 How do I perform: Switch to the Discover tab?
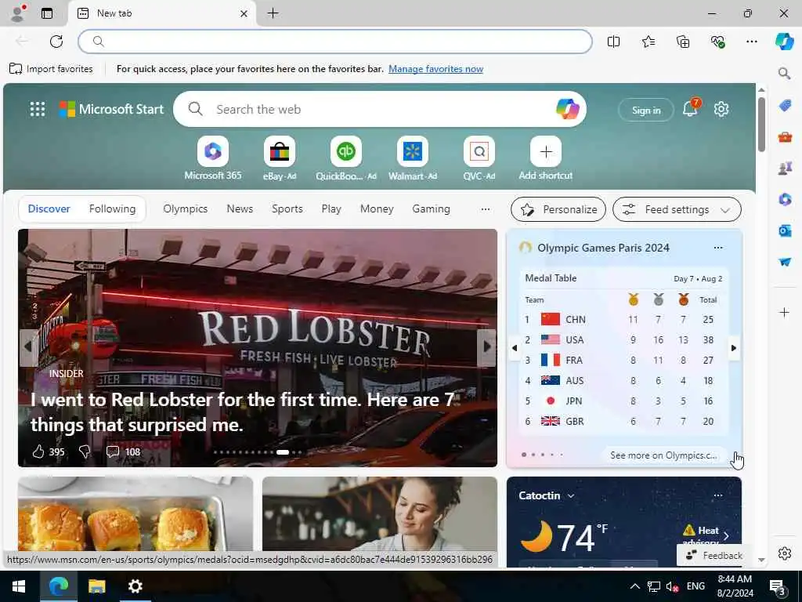point(49,209)
